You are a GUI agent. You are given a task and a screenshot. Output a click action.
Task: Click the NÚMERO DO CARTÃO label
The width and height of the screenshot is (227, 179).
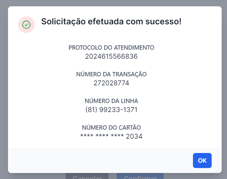point(111,128)
